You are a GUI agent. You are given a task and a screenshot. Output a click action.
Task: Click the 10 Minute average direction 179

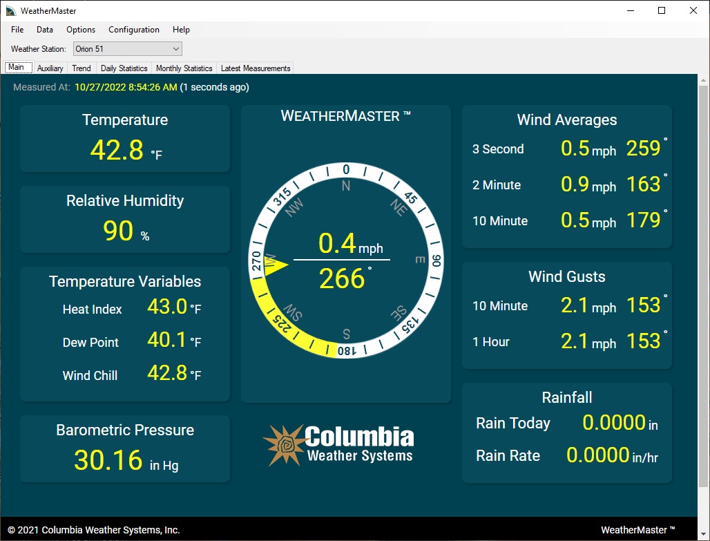coord(644,220)
